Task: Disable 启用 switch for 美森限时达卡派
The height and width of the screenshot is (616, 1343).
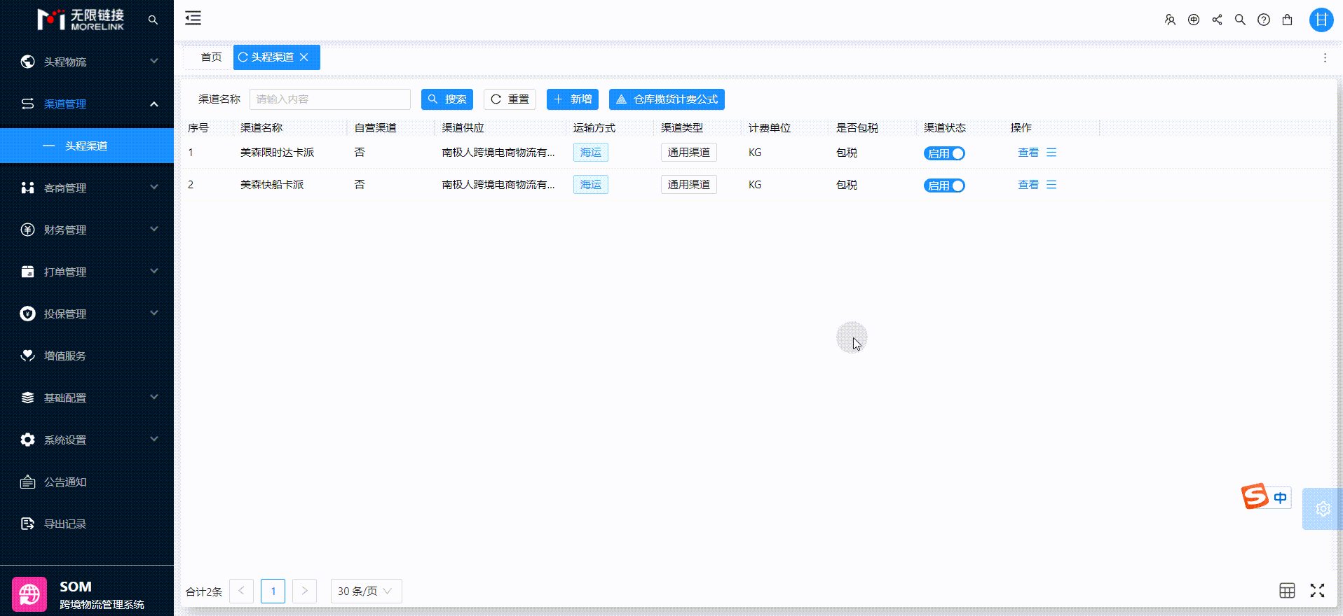Action: (944, 153)
